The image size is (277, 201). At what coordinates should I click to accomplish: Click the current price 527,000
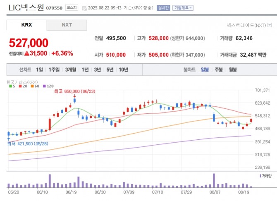(x=29, y=43)
